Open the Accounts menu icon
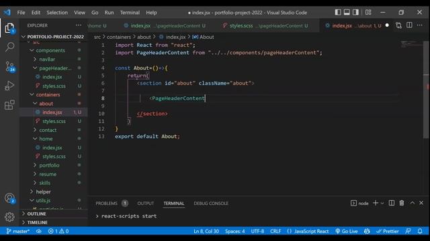The height and width of the screenshot is (241, 430). coord(9,198)
